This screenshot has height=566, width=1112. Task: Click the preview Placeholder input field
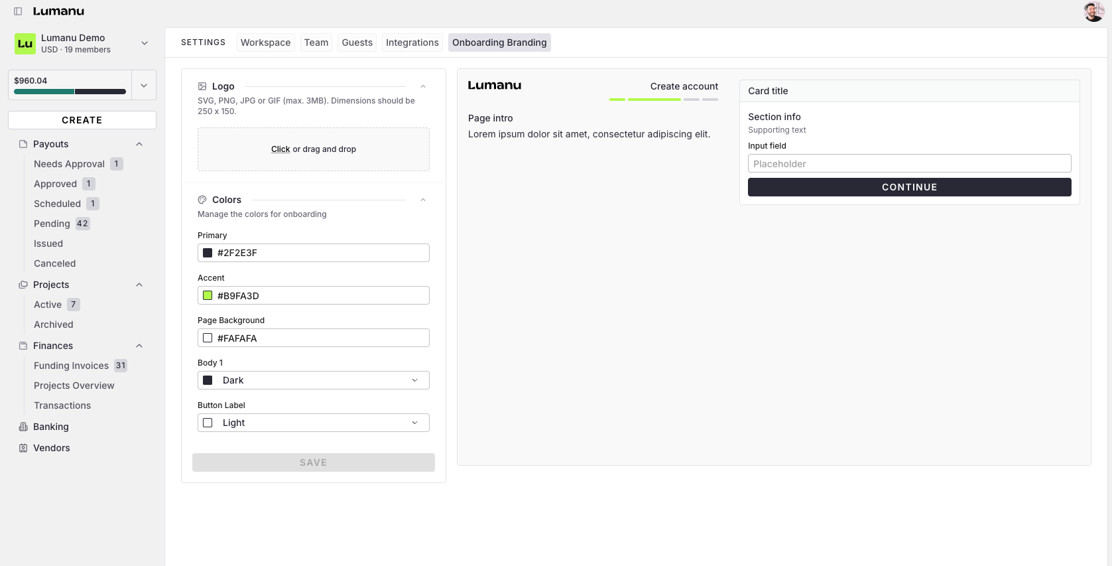pos(910,163)
